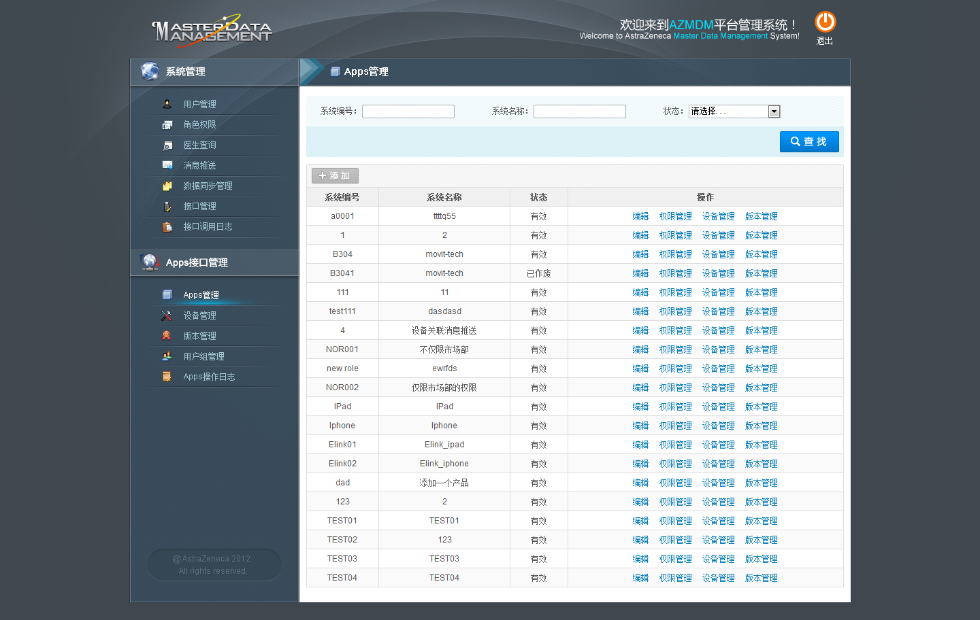
Task: Click the power logout icon
Action: (x=825, y=22)
